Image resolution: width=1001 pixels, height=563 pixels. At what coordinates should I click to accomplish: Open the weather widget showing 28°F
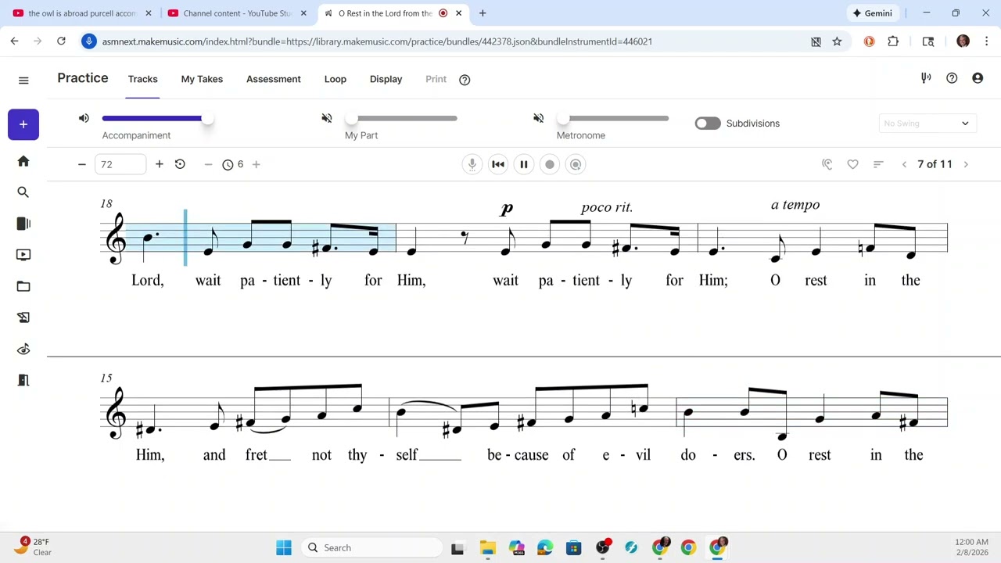click(33, 547)
